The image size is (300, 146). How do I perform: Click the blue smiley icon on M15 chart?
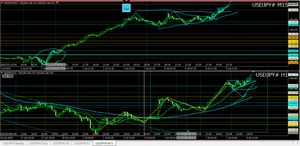[126, 8]
